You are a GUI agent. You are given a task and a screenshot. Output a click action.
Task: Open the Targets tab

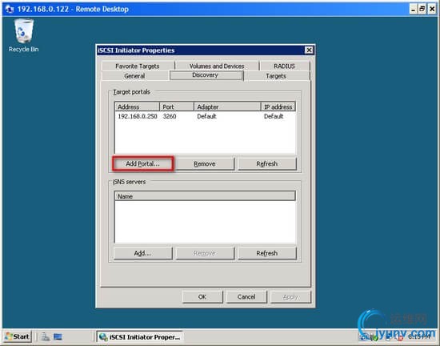pos(276,76)
